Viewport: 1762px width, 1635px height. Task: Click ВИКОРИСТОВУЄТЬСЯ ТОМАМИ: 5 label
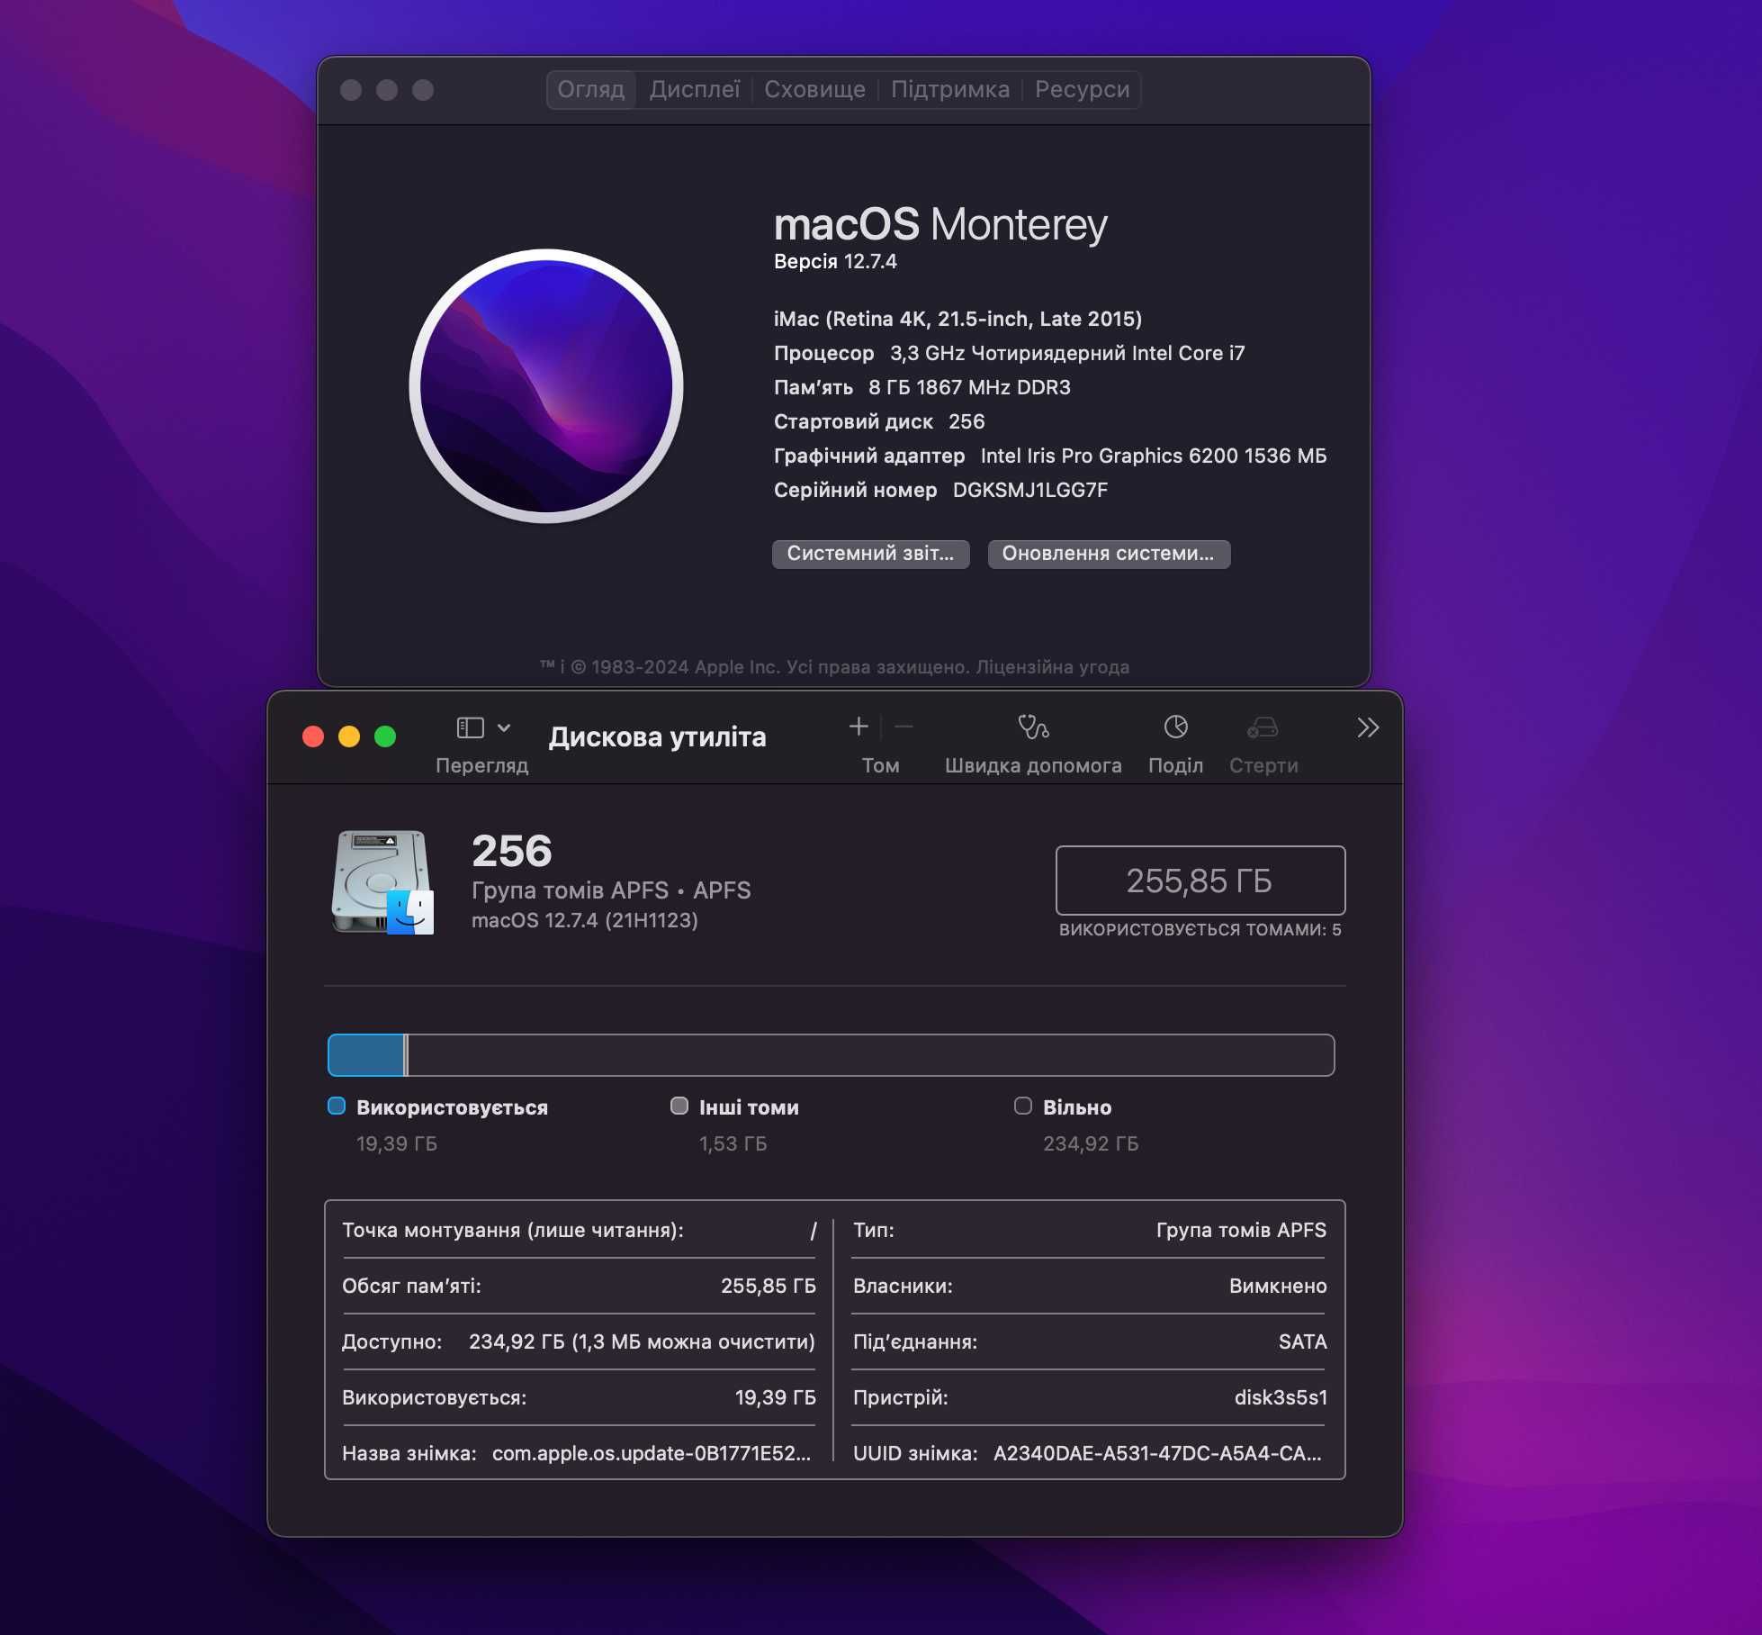click(x=1200, y=929)
